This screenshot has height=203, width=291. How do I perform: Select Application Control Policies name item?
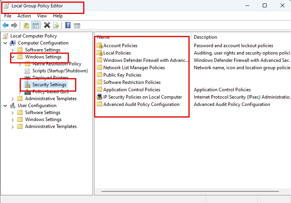pos(132,90)
